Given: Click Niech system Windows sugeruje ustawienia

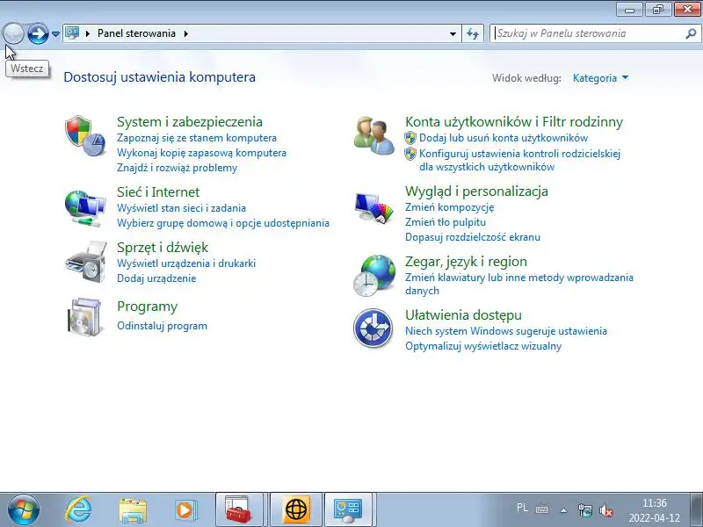Looking at the screenshot, I should [506, 331].
